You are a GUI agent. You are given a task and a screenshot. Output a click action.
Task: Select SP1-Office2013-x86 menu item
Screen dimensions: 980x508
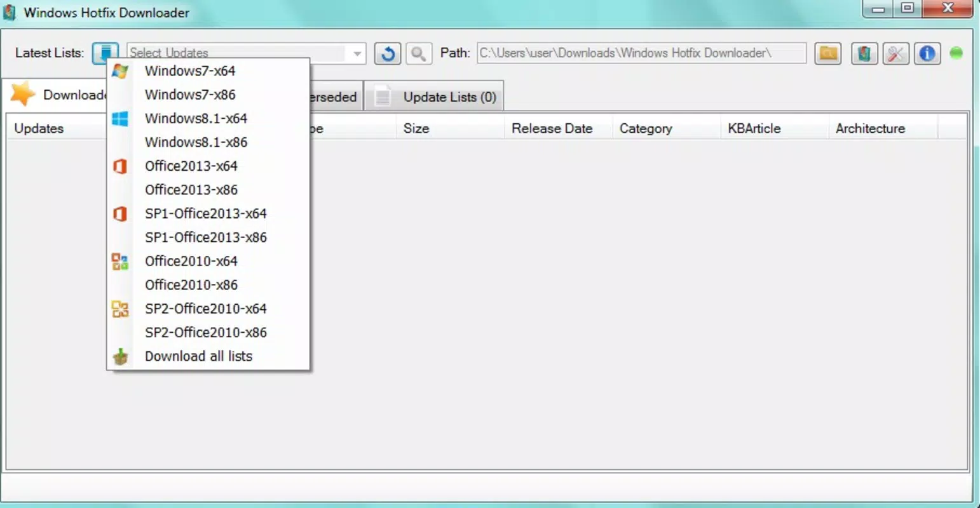(x=208, y=237)
